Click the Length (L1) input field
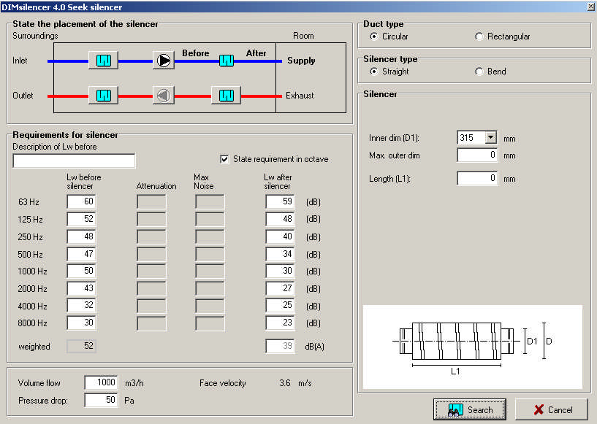The width and height of the screenshot is (597, 424). (477, 178)
